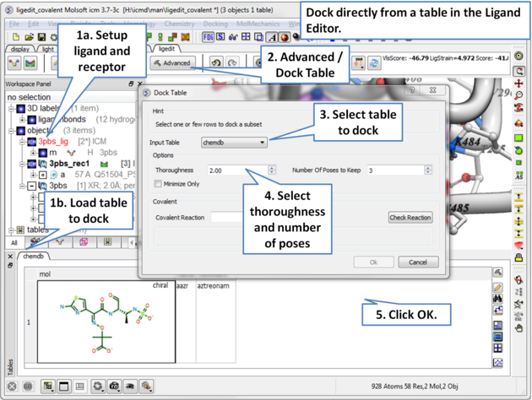The width and height of the screenshot is (532, 400).
Task: Click the green square icon in right toolbar
Action: tap(519, 138)
